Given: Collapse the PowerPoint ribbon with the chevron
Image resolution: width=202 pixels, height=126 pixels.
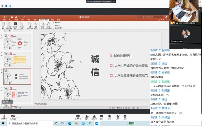Looking at the screenshot, I should tap(166, 20).
